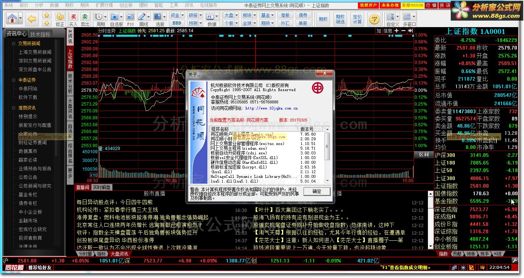Click the 定价计算 toolbar button
The image size is (524, 278).
357,19
